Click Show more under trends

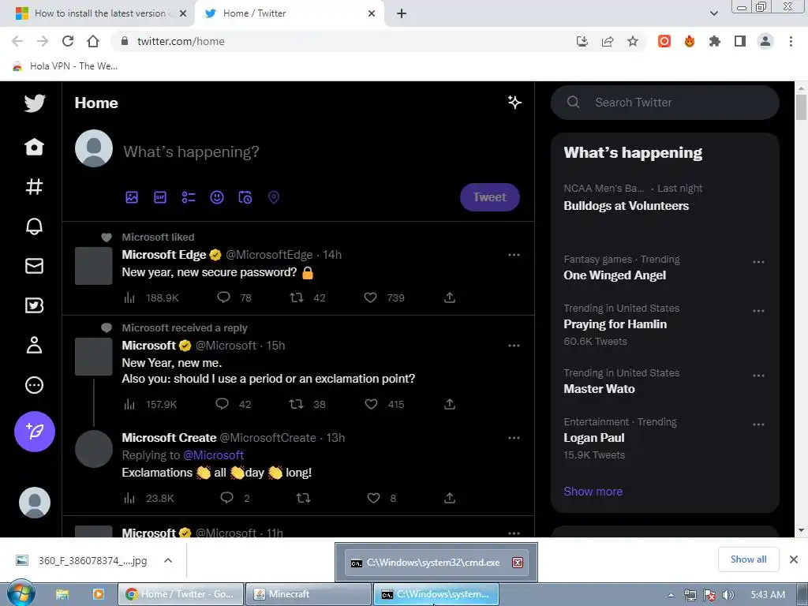point(593,491)
